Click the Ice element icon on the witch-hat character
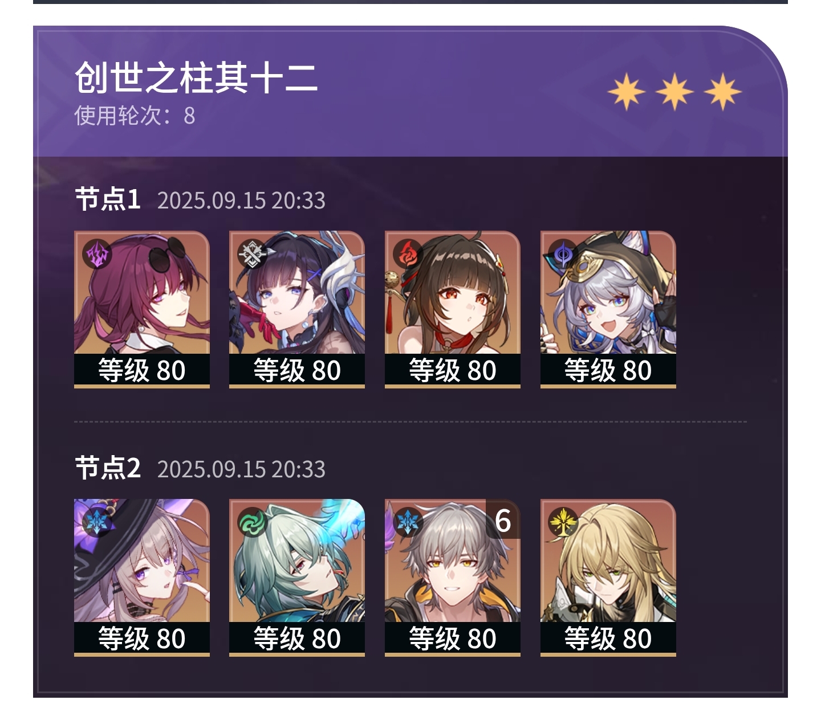The image size is (821, 704). [96, 522]
